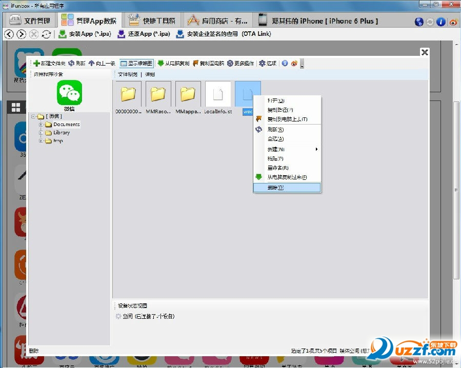Click the main window vertical scrollbar
461x368 pixels.
click(x=456, y=190)
